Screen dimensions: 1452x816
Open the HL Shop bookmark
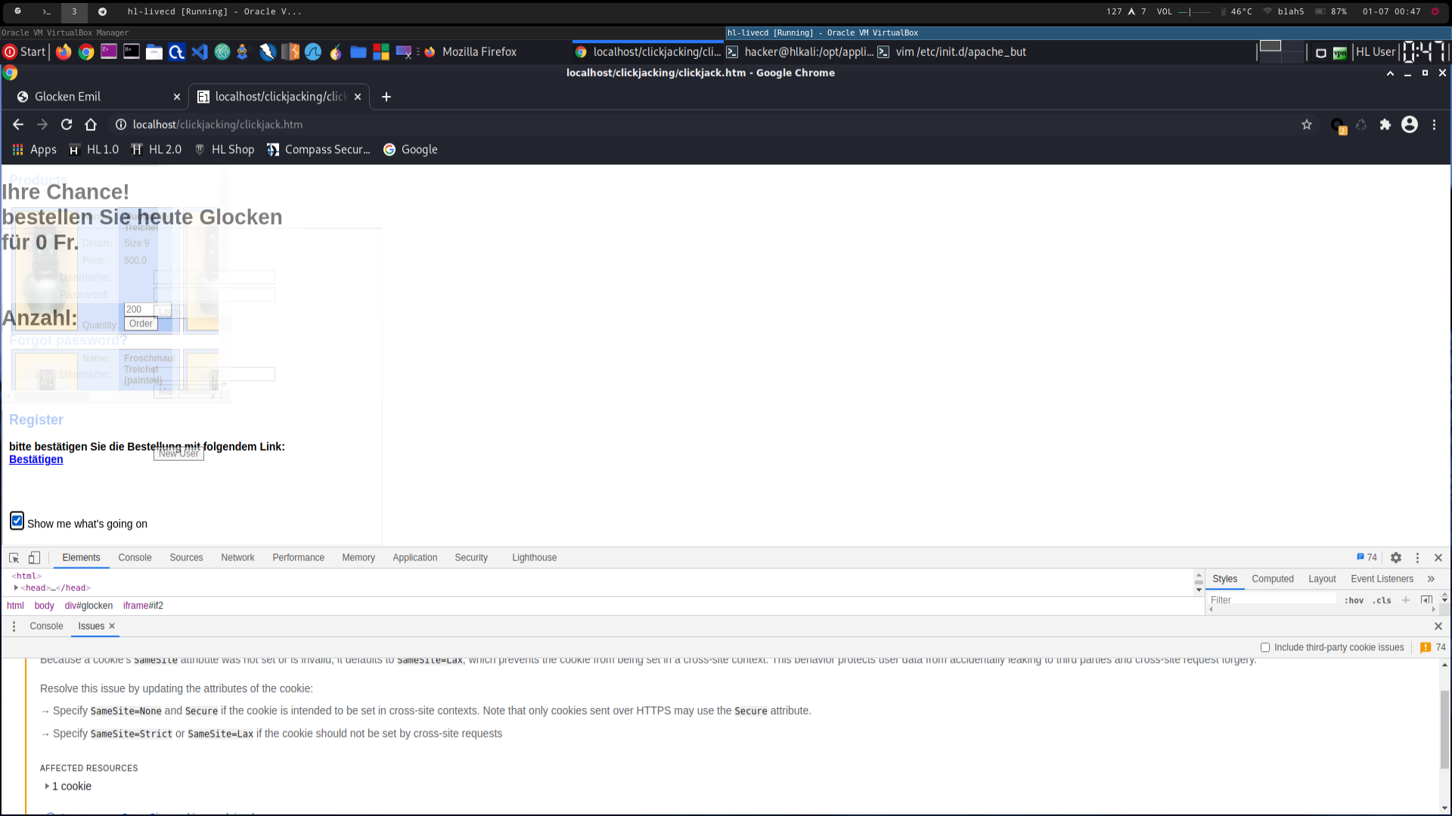[225, 150]
